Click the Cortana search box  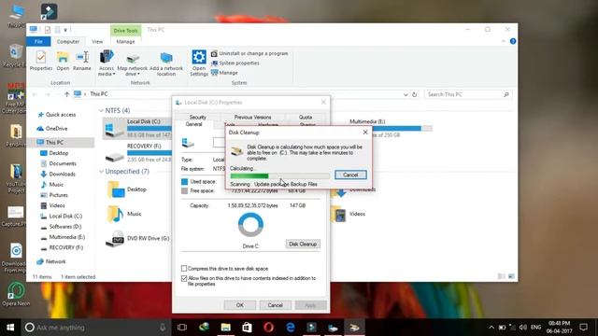[95, 328]
